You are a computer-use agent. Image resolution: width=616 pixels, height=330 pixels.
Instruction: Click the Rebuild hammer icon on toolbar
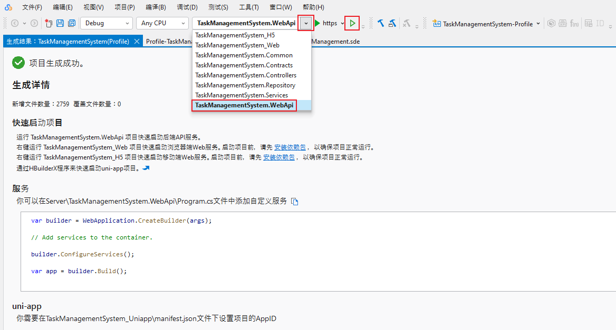pos(392,24)
